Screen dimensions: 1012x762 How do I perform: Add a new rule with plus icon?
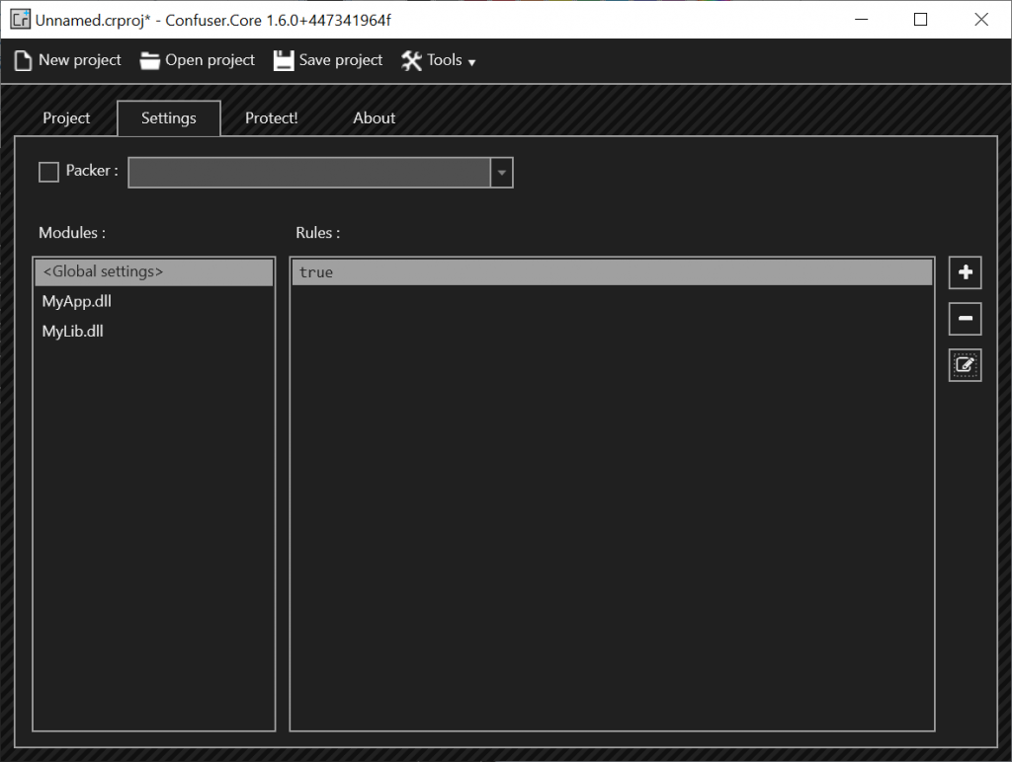point(965,272)
